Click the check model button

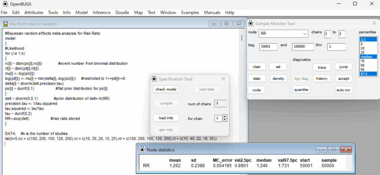pos(166,89)
